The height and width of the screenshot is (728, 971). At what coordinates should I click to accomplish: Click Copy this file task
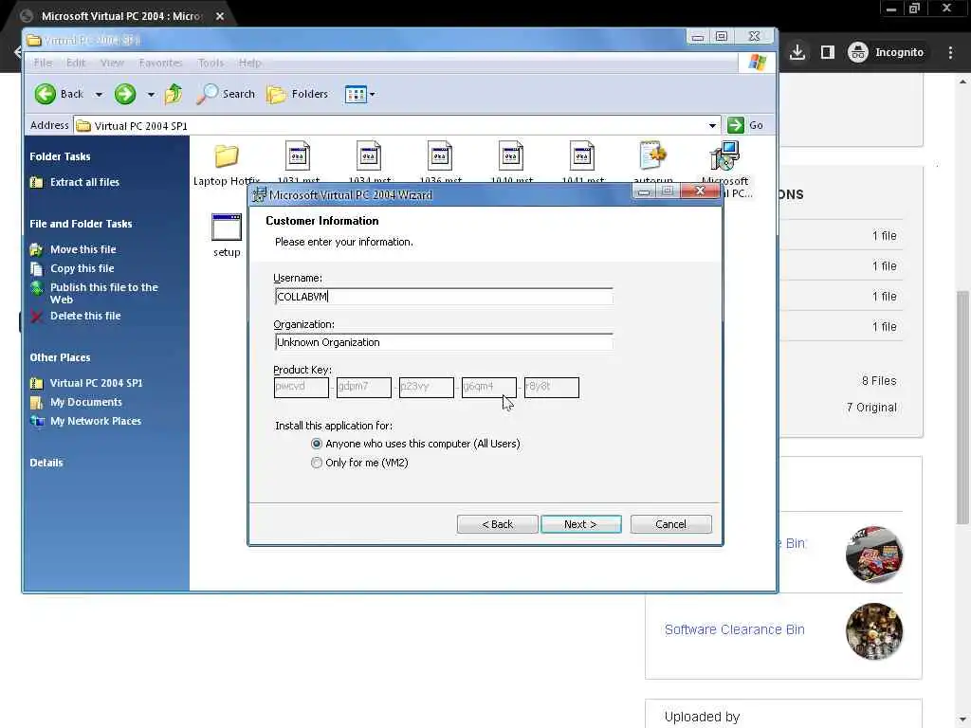82,268
